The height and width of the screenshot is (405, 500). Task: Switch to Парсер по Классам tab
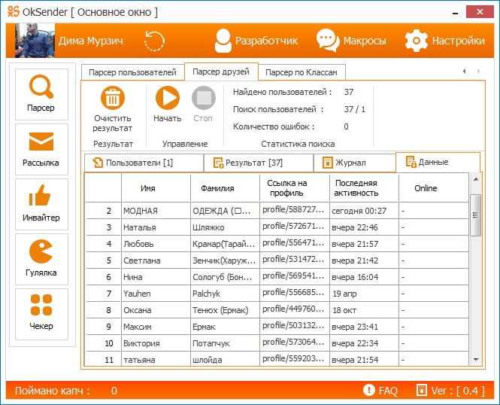[302, 72]
